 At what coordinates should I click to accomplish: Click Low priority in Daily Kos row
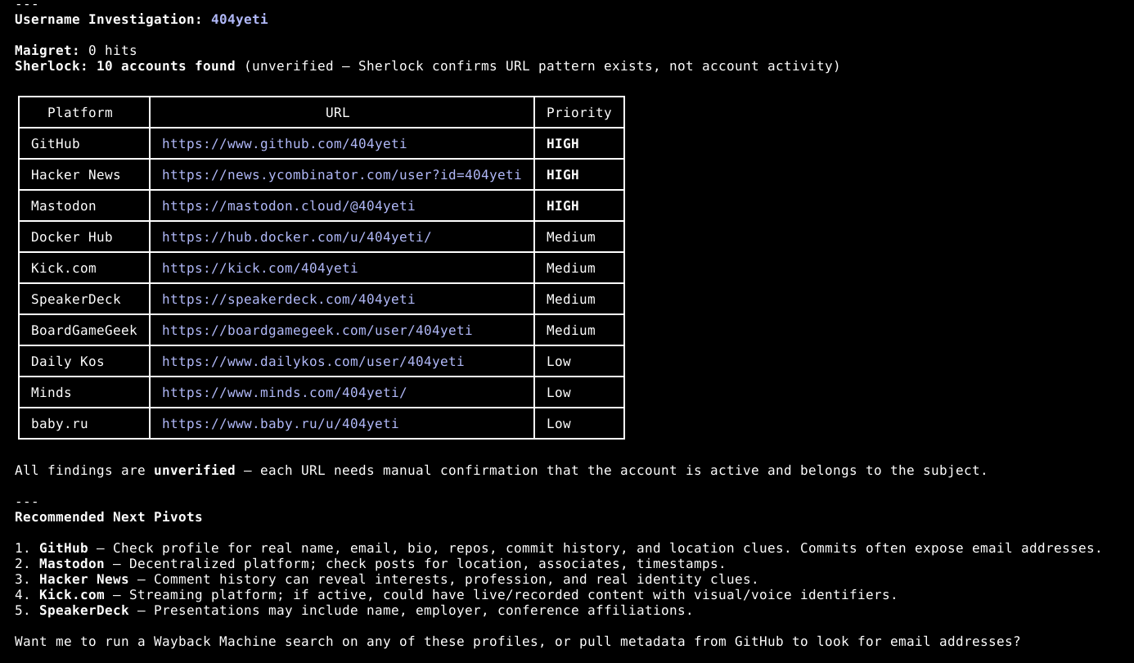click(x=558, y=361)
